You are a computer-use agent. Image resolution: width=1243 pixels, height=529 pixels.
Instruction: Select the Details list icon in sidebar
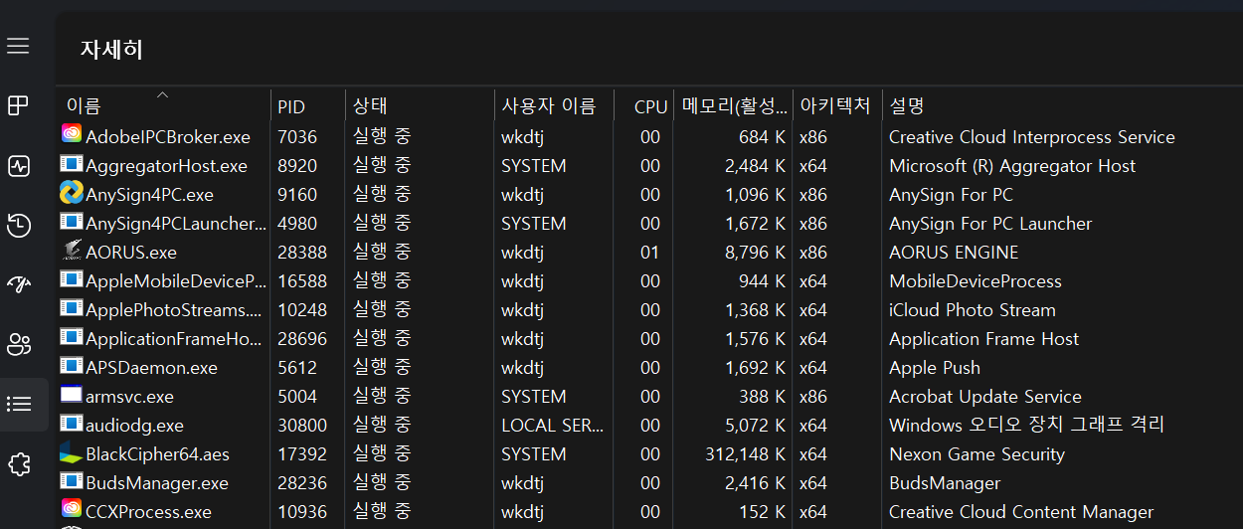coord(18,405)
